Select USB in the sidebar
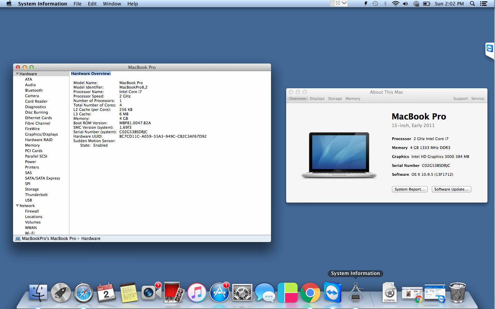495x309 pixels. click(x=28, y=200)
